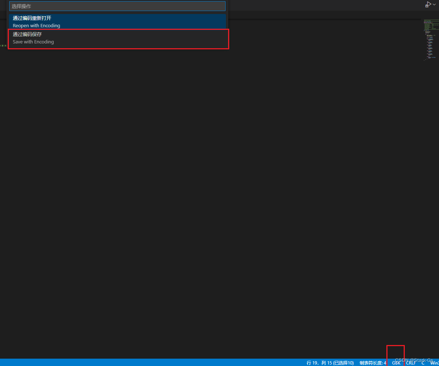Focus the 选择操作 input box
Image resolution: width=439 pixels, height=366 pixels.
coord(117,6)
